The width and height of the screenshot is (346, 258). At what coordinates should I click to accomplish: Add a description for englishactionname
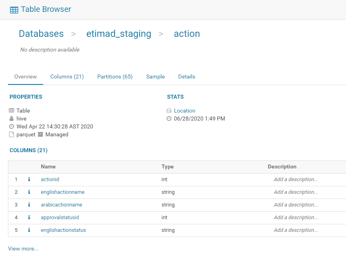pos(296,192)
